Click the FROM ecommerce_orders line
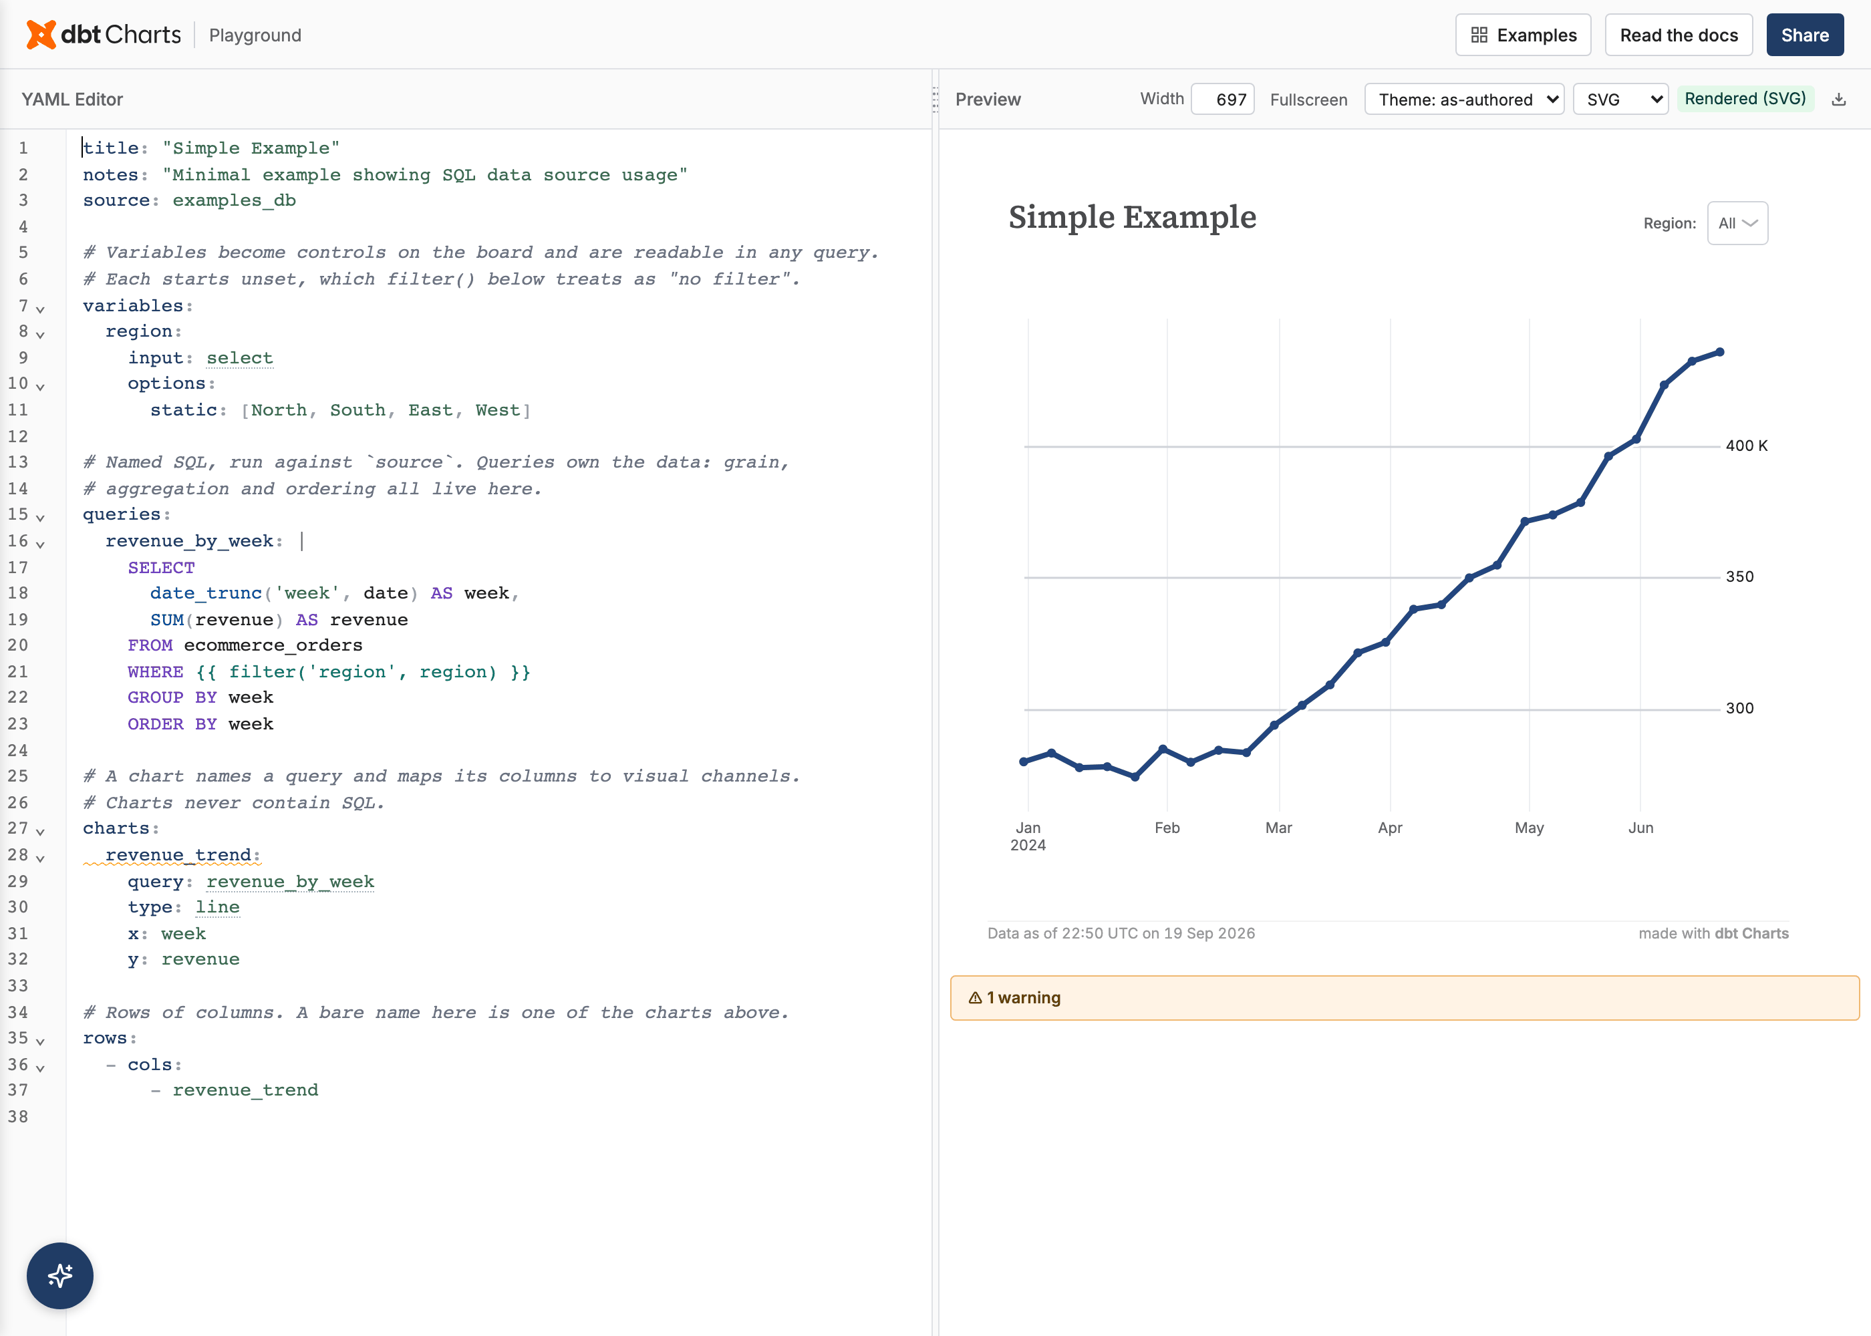The width and height of the screenshot is (1871, 1336). (245, 645)
